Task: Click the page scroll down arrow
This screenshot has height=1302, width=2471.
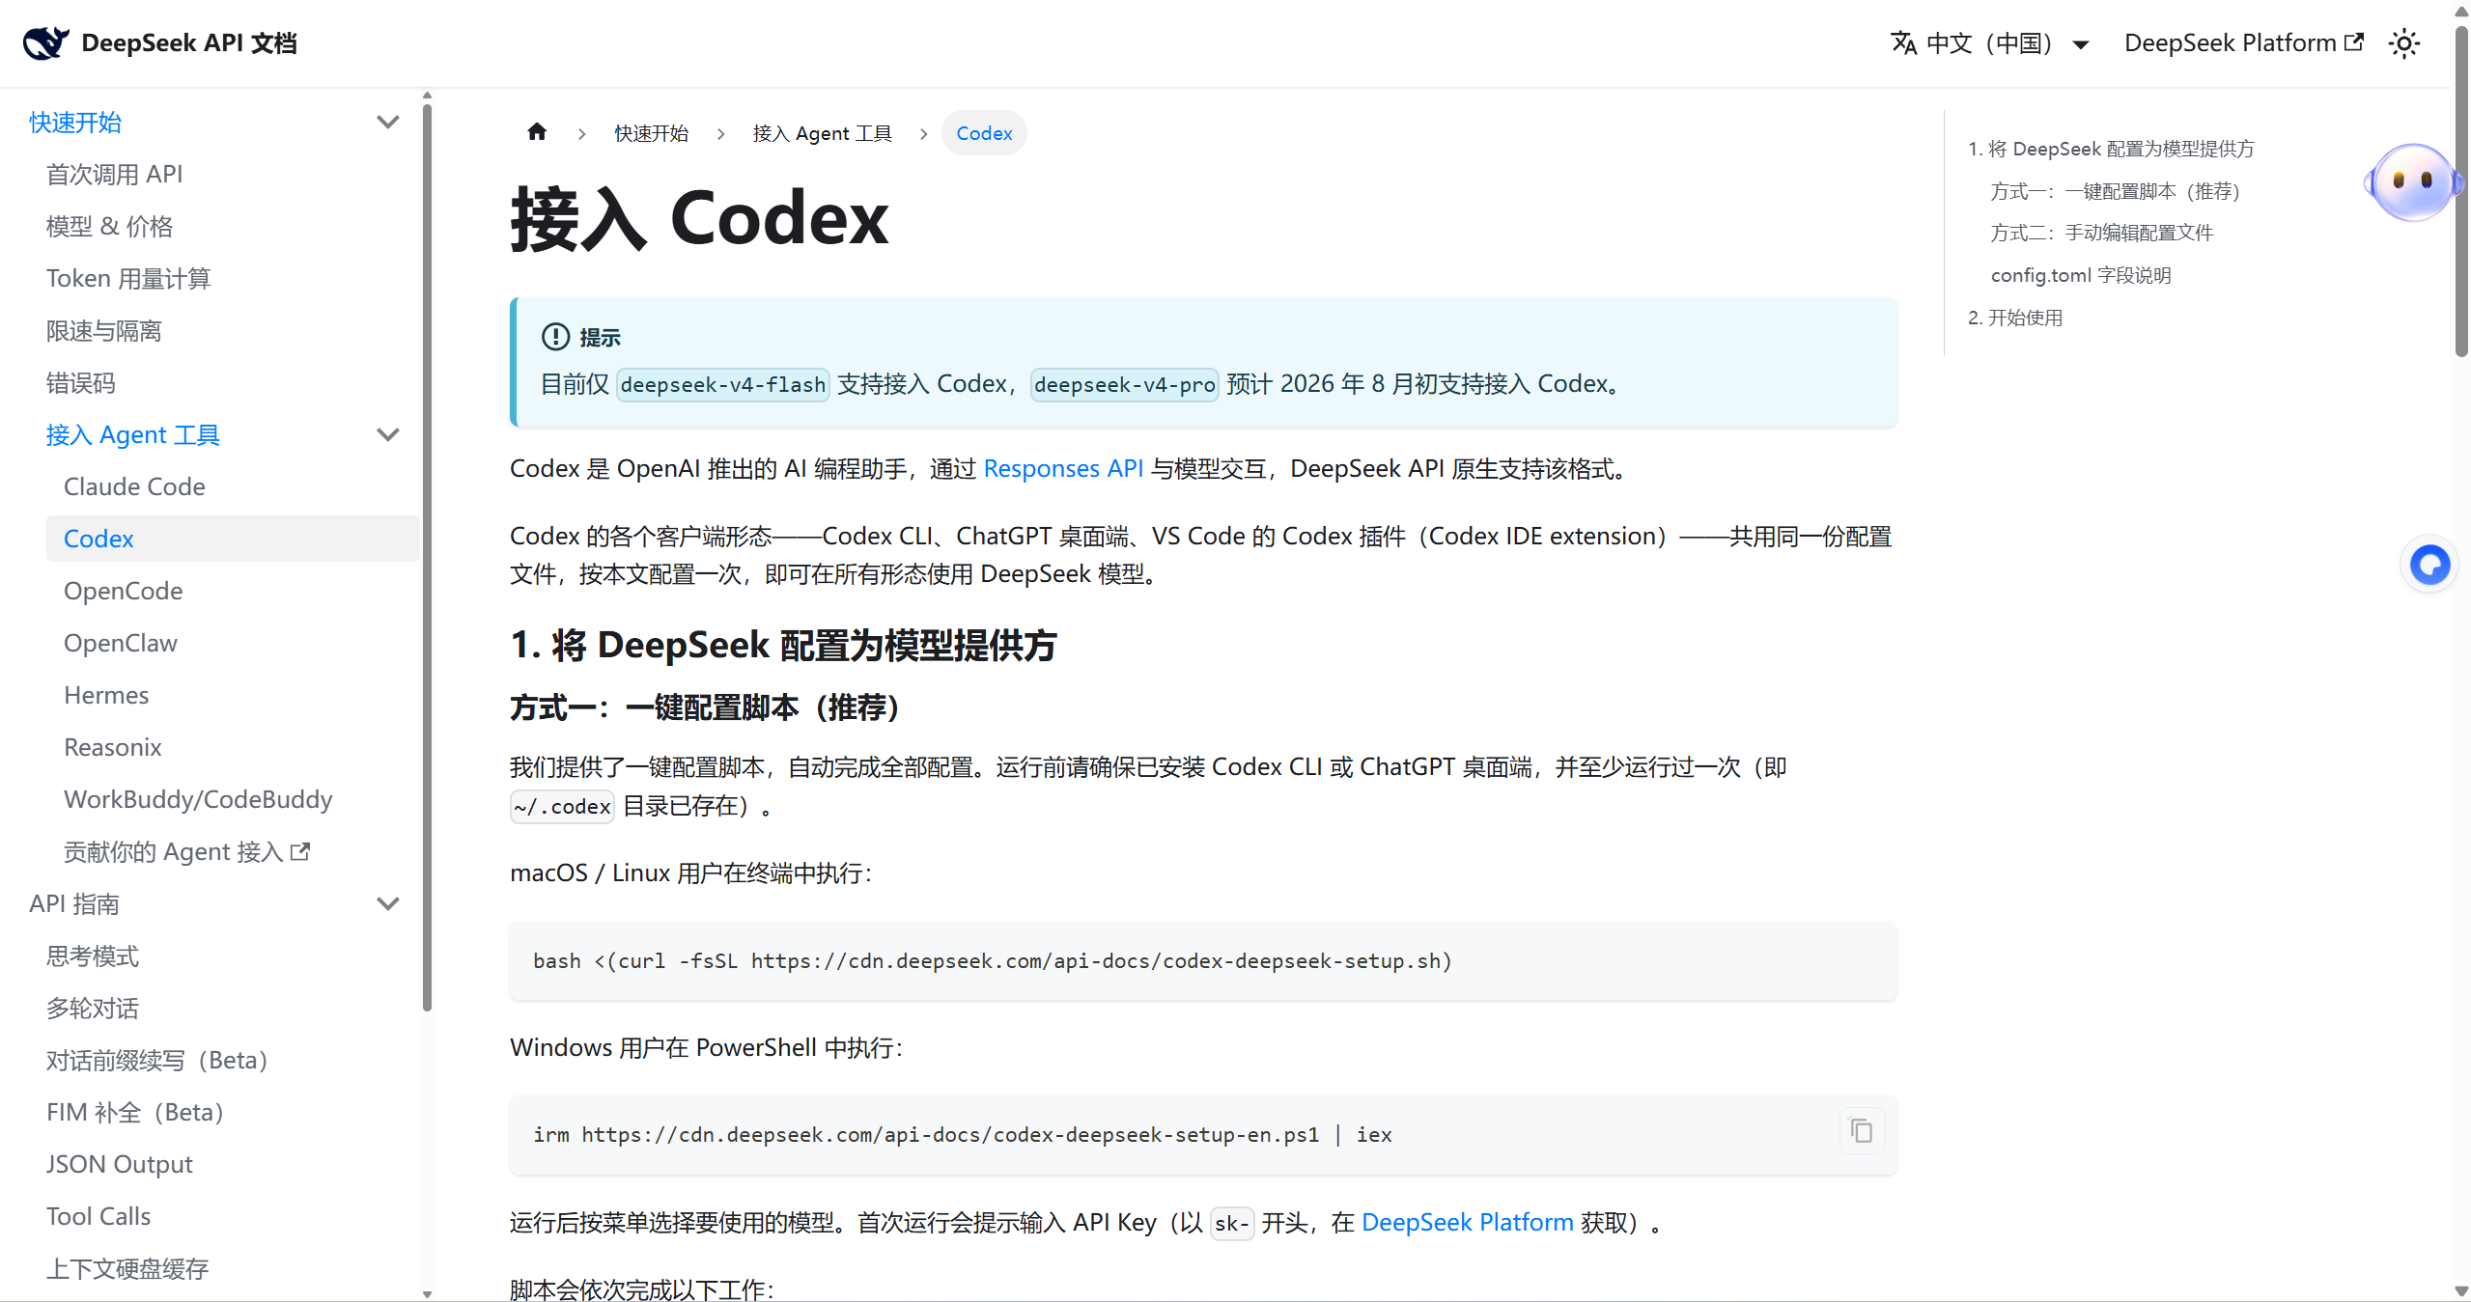Action: tap(2461, 1291)
